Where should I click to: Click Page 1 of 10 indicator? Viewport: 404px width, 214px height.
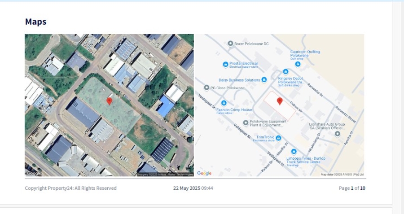(352, 188)
